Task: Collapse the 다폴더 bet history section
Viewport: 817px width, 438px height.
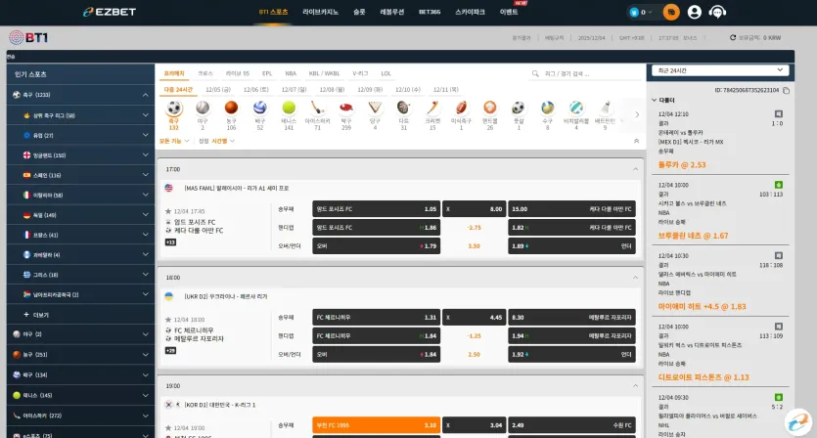Action: tap(655, 100)
